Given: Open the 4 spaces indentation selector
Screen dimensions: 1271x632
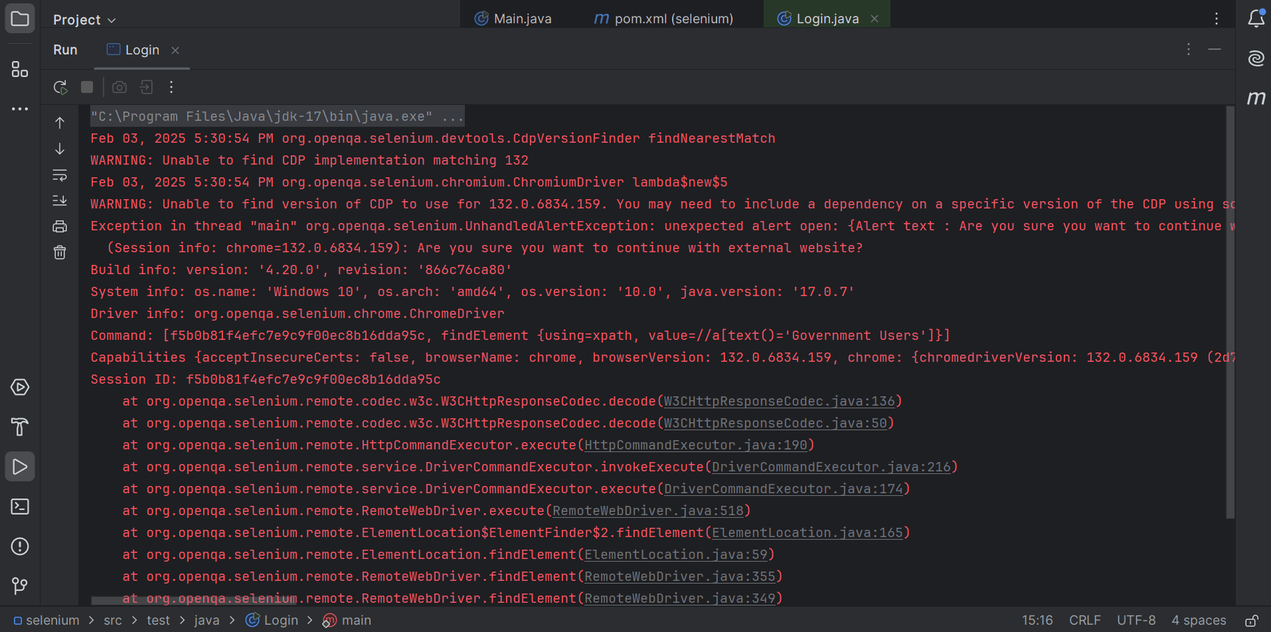Looking at the screenshot, I should click(1199, 620).
